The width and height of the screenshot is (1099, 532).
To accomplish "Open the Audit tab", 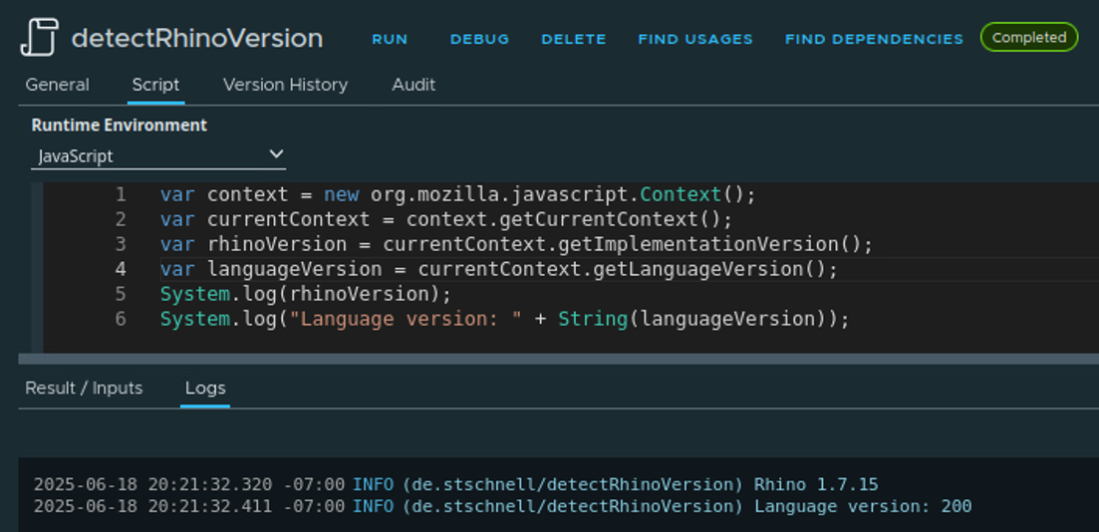I will (x=413, y=85).
